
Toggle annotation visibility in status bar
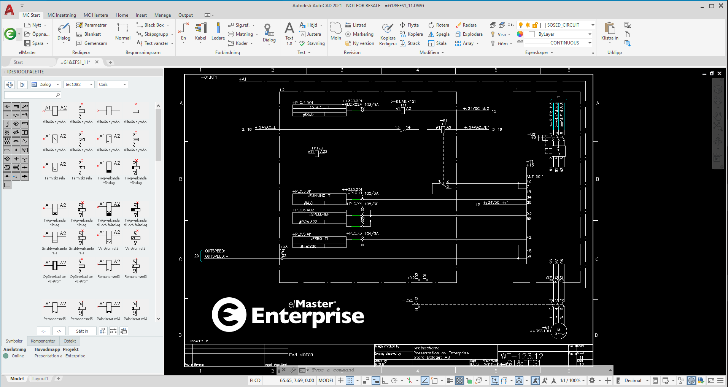(x=536, y=380)
